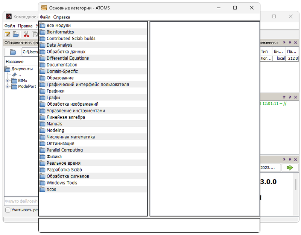Undock the news feed panel

pos(290,159)
